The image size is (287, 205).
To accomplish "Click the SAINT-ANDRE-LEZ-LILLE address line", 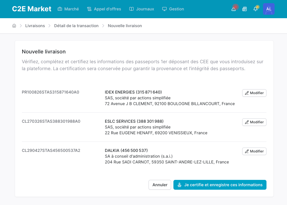I will tap(167, 162).
